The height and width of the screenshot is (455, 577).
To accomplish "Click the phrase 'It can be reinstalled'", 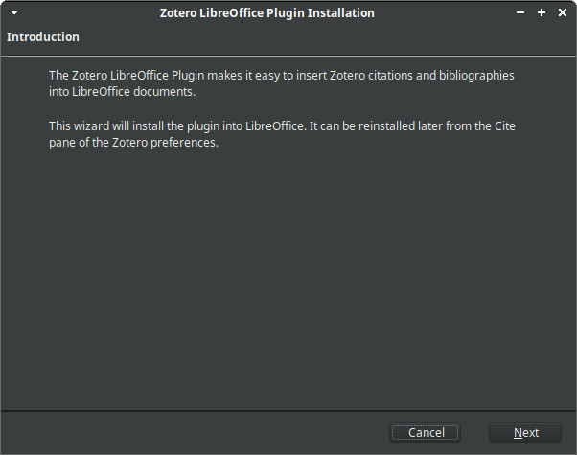I will click(362, 125).
